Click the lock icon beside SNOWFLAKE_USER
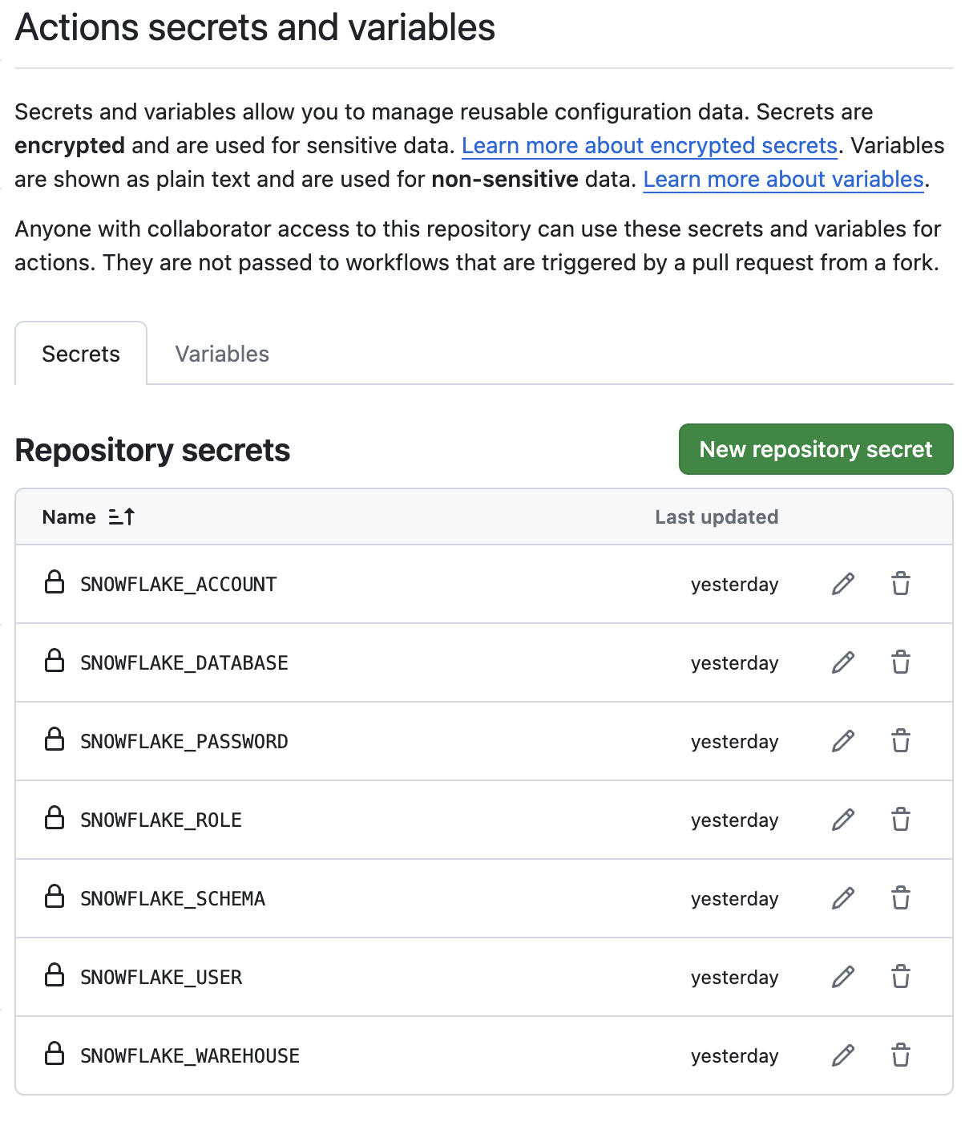 (x=55, y=975)
